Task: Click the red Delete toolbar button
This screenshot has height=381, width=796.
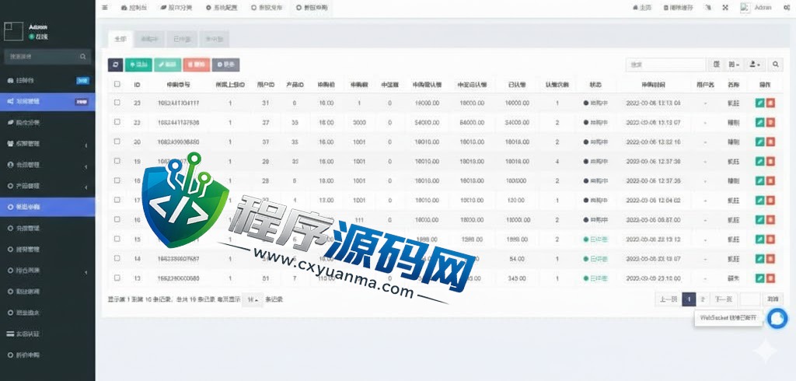Action: [197, 65]
